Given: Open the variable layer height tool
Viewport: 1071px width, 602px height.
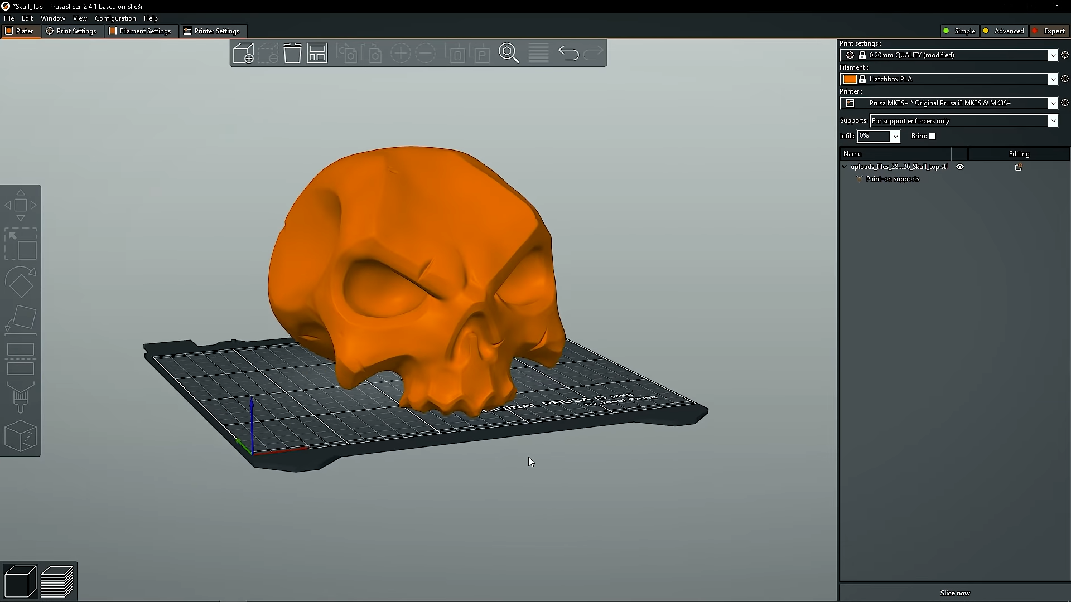Looking at the screenshot, I should point(537,53).
